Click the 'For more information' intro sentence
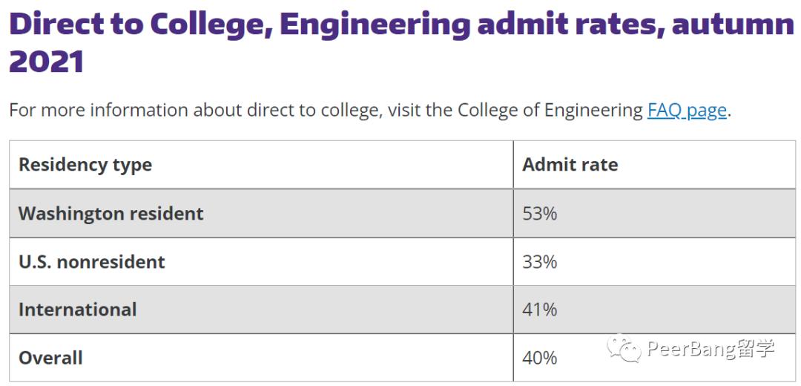801x386 pixels. (222, 110)
